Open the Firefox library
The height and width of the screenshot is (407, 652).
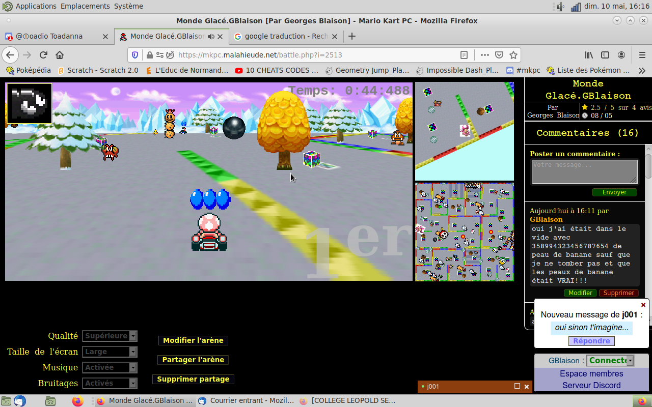pos(589,55)
